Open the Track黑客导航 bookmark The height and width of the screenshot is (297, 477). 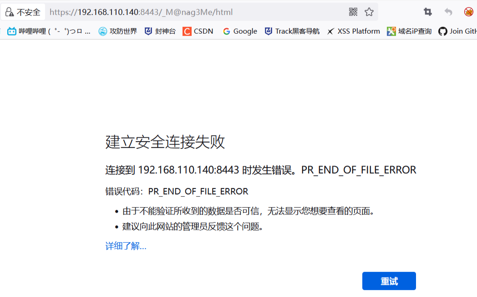pos(292,31)
